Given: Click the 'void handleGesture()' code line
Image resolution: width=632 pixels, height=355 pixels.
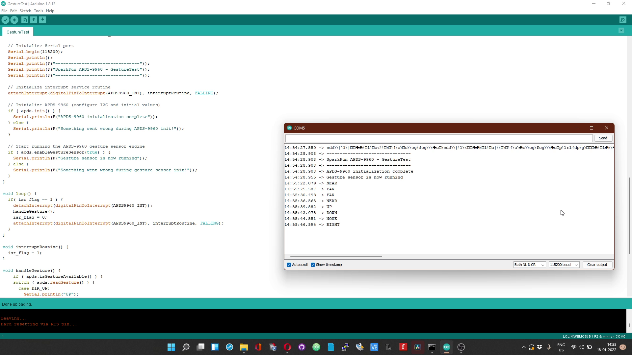Looking at the screenshot, I should 32,271.
